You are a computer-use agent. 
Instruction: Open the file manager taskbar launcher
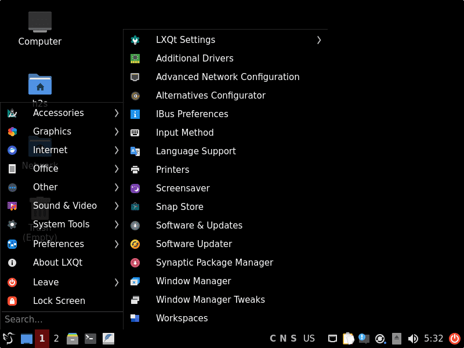[72, 339]
